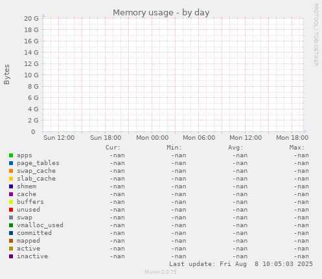Select the 'apps' legend label
This screenshot has width=322, height=279.
[x=25, y=155]
